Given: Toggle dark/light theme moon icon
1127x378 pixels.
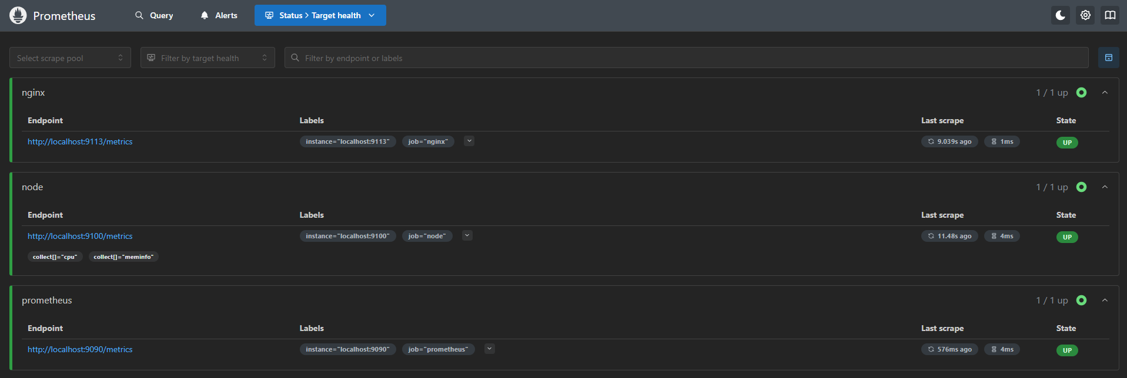Looking at the screenshot, I should (1061, 15).
